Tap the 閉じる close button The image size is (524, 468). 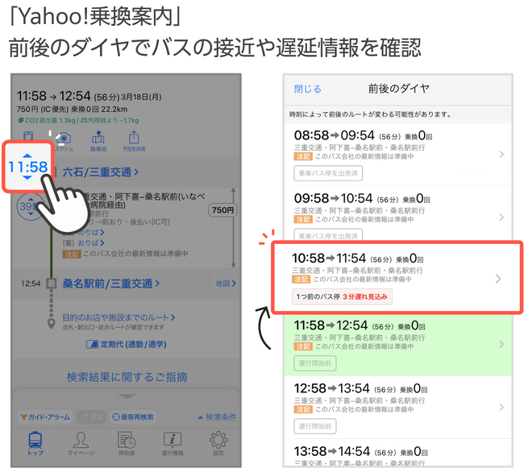coord(307,89)
